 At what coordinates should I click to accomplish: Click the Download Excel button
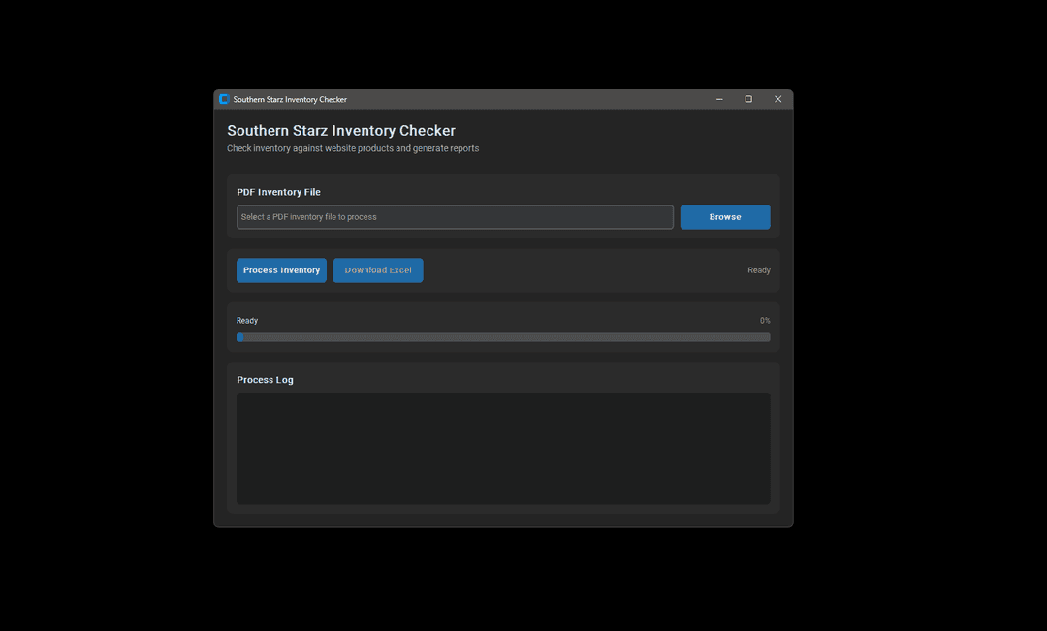378,270
